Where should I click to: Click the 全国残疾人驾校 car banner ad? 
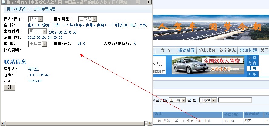pos(208,66)
